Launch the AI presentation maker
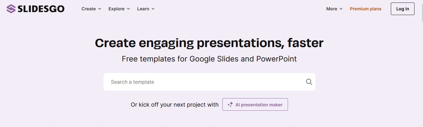 (x=259, y=105)
